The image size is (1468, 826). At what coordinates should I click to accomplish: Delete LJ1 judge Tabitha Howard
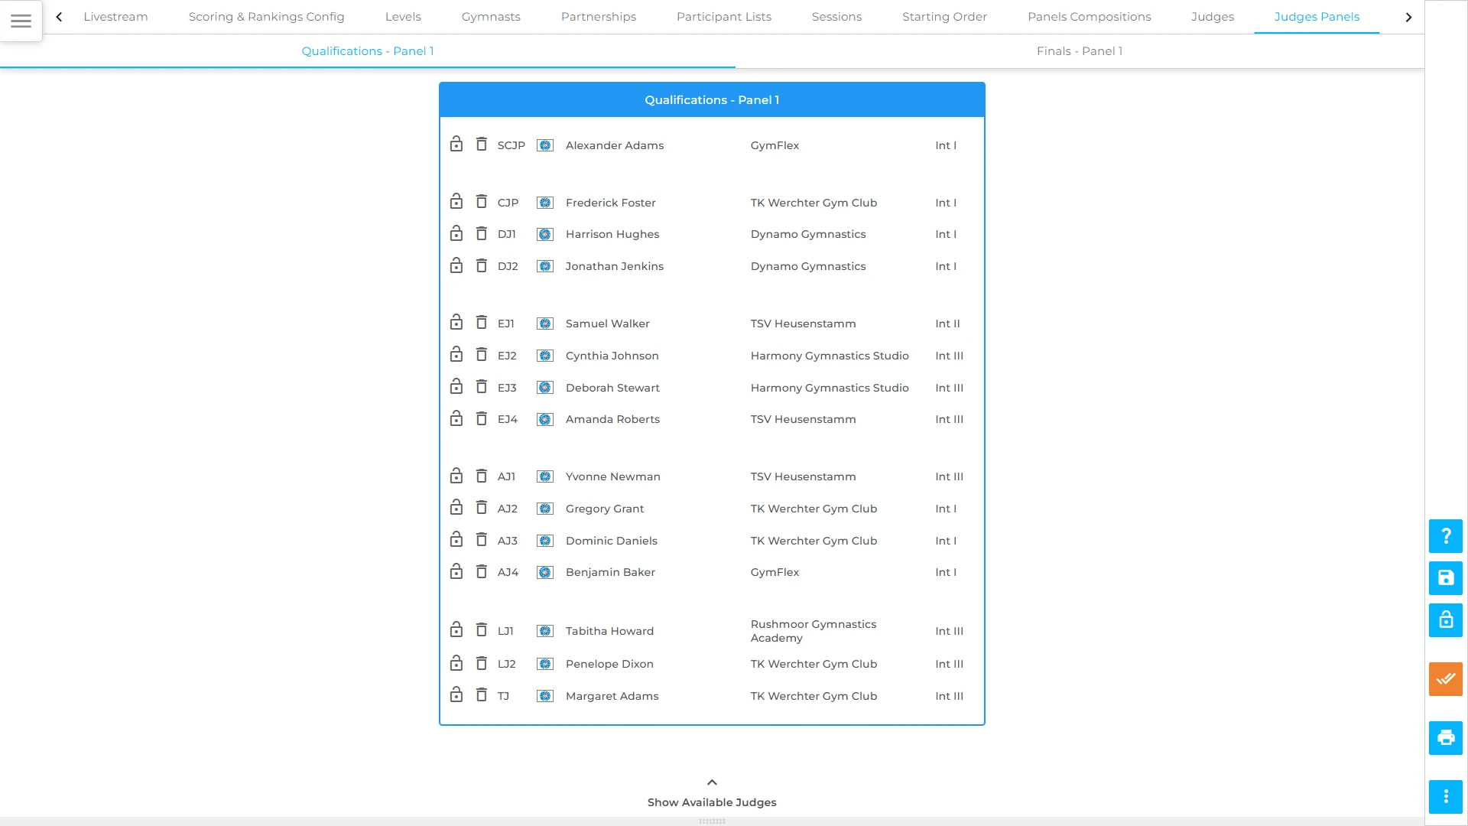482,629
